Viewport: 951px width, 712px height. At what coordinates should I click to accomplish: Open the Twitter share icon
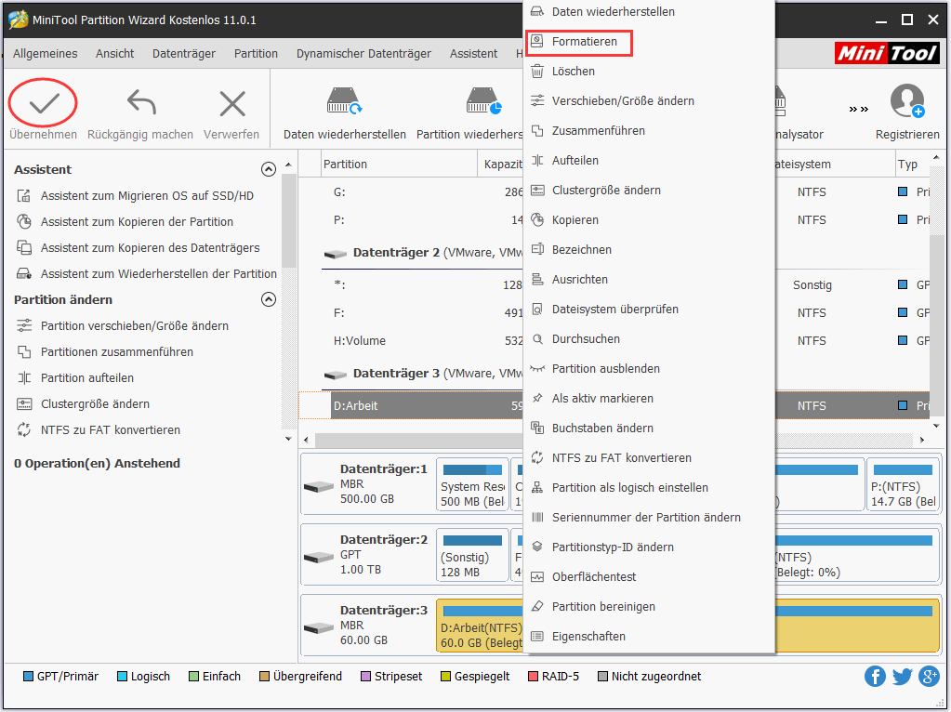[902, 676]
